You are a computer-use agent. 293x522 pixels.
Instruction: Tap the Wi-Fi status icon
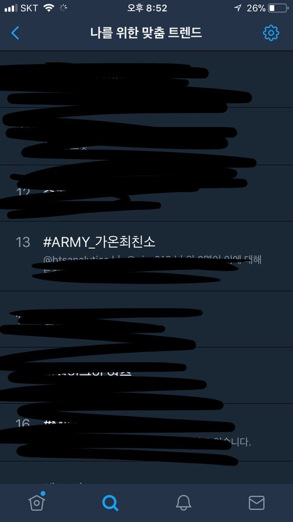(49, 9)
